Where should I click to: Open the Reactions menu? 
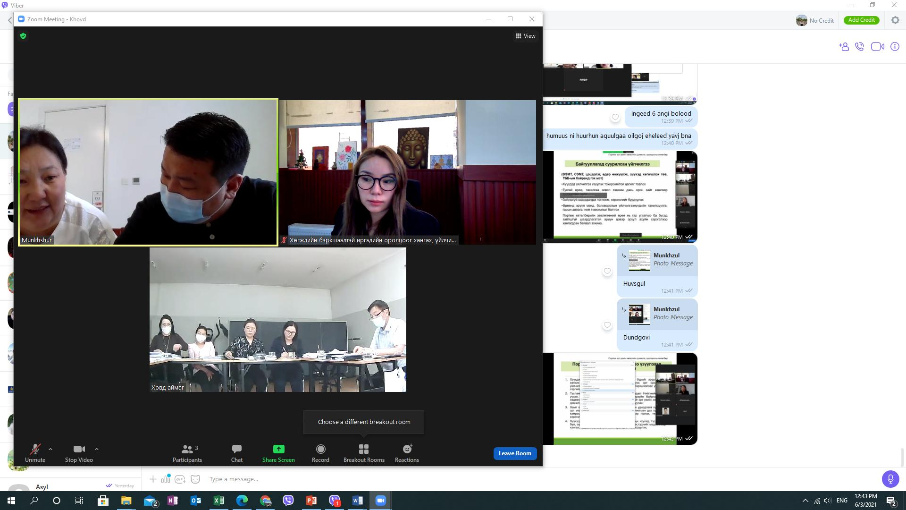(407, 453)
